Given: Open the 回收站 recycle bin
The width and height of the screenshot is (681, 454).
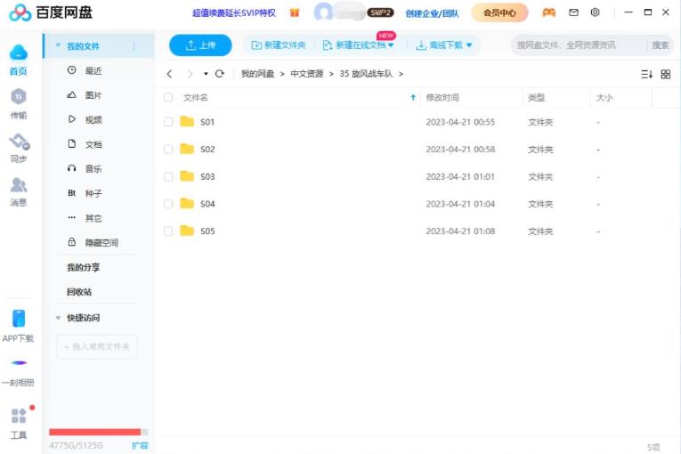Looking at the screenshot, I should pyautogui.click(x=79, y=292).
